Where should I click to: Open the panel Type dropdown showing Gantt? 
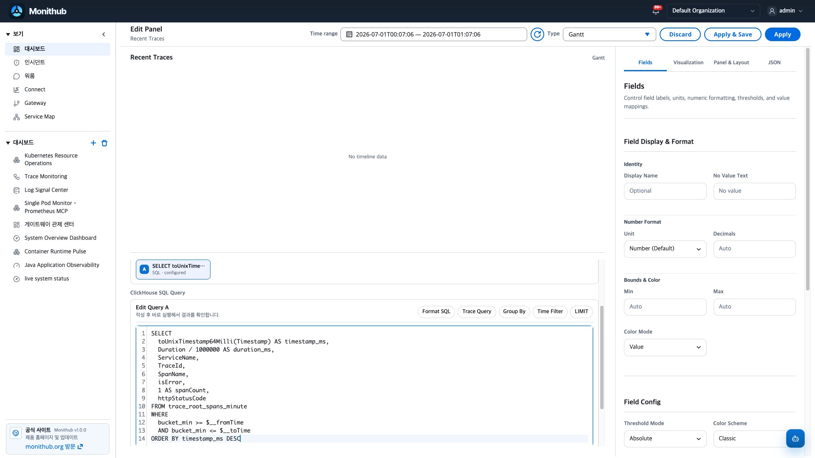[609, 34]
